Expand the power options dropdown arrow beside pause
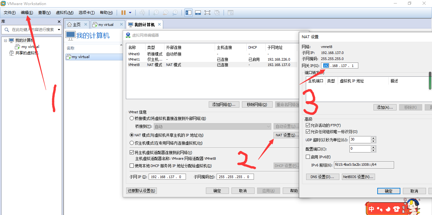The width and height of the screenshot is (432, 215). (x=130, y=13)
